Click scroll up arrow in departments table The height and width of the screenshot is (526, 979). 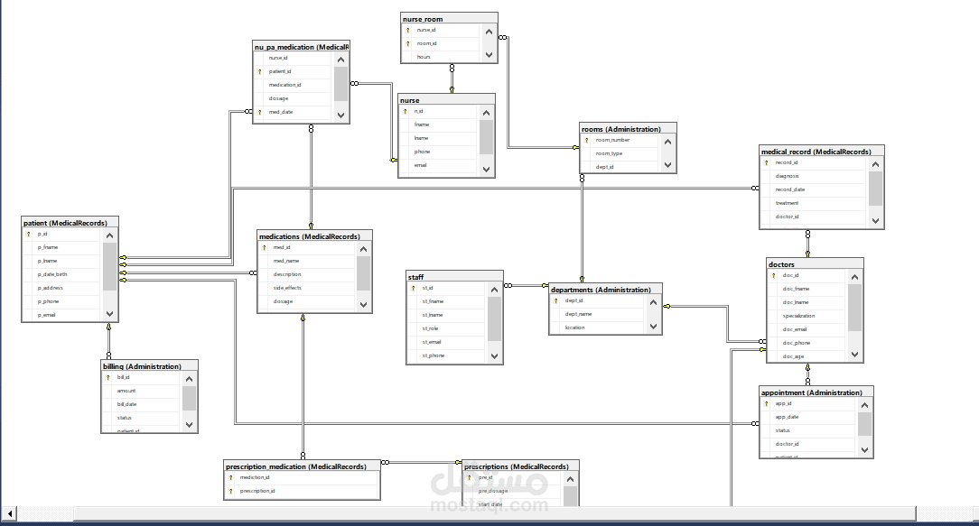(653, 302)
